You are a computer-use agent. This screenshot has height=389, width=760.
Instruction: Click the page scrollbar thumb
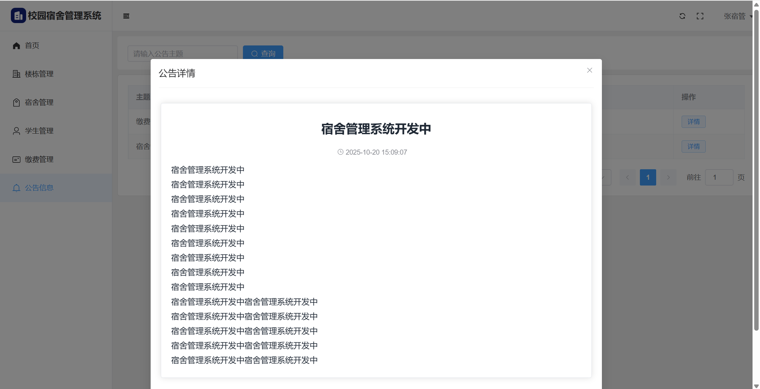tap(756, 170)
